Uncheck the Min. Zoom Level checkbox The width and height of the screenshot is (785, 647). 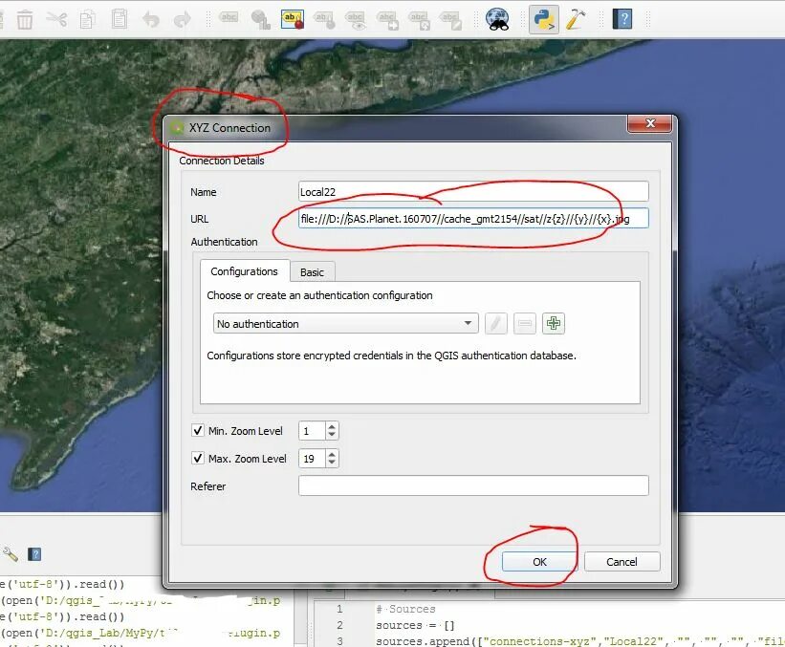(x=199, y=430)
